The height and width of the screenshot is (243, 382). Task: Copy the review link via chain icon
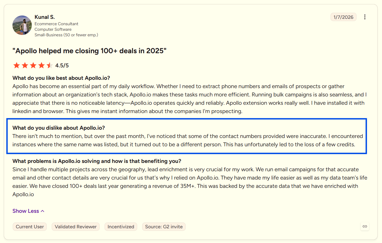tap(365, 226)
